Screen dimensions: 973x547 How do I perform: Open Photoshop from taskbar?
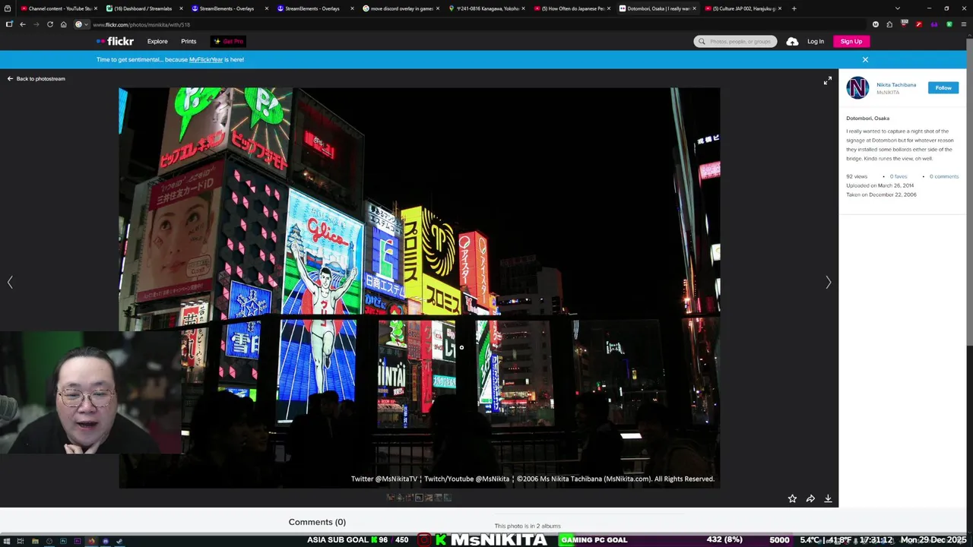63,541
